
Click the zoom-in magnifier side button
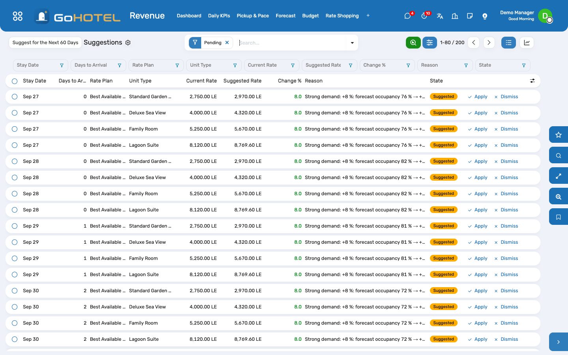coord(559,196)
